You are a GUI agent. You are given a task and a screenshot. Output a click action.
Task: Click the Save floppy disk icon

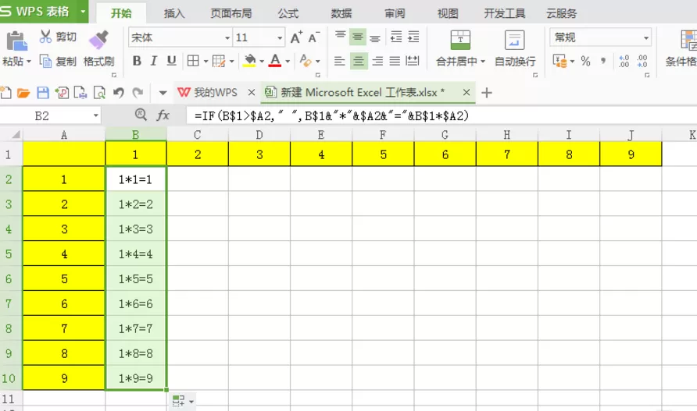tap(43, 92)
